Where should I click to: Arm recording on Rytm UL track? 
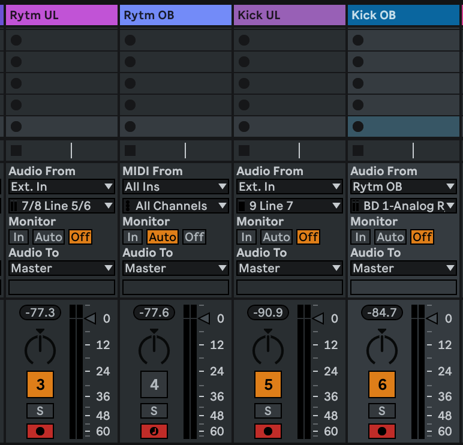40,431
